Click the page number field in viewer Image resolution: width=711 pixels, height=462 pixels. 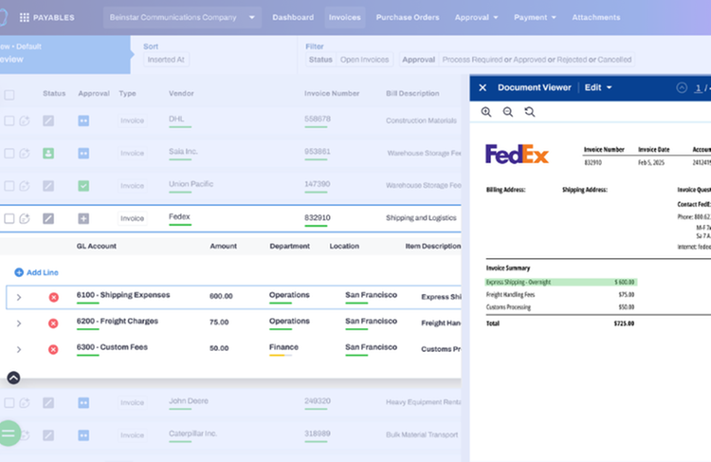[699, 88]
